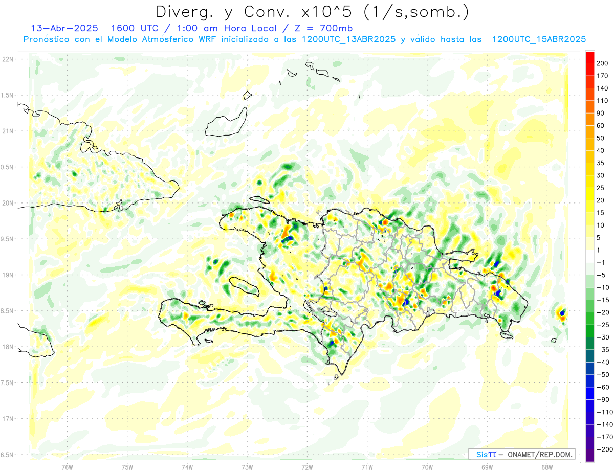Click the '8.5N' latitude label
This screenshot has width=614, height=474.
(7, 311)
